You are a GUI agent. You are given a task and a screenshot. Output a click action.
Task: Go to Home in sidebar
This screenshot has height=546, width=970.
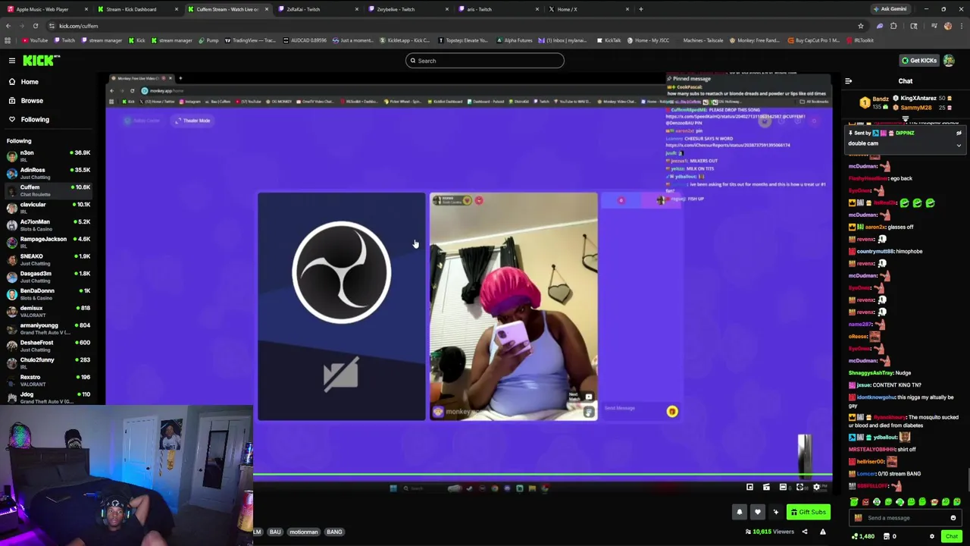click(x=30, y=82)
